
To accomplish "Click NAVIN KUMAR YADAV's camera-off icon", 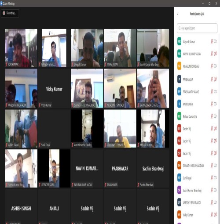I will 215,54.
